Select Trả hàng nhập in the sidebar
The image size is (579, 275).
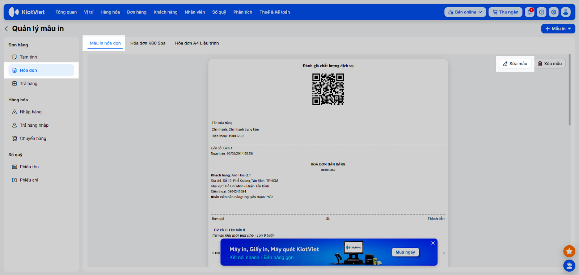pyautogui.click(x=41, y=125)
